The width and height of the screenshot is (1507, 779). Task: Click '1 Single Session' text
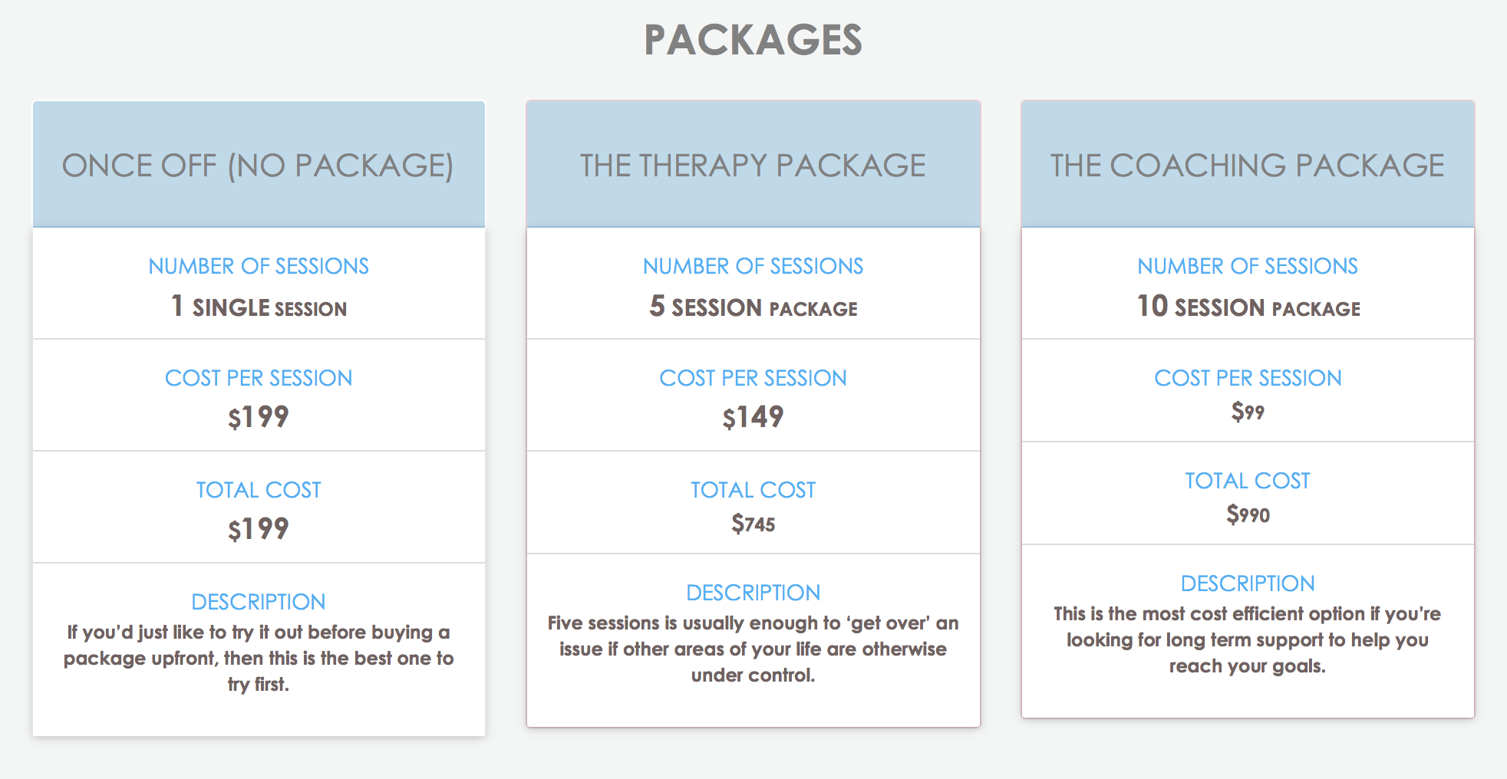pos(259,307)
